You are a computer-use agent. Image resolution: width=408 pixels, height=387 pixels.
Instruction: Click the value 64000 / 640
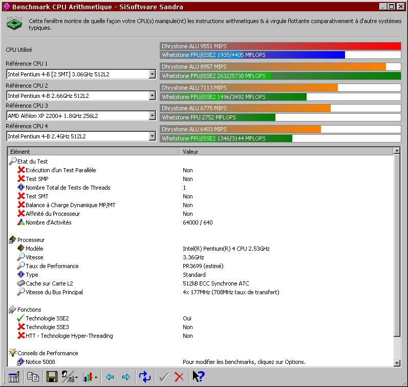[x=198, y=222]
